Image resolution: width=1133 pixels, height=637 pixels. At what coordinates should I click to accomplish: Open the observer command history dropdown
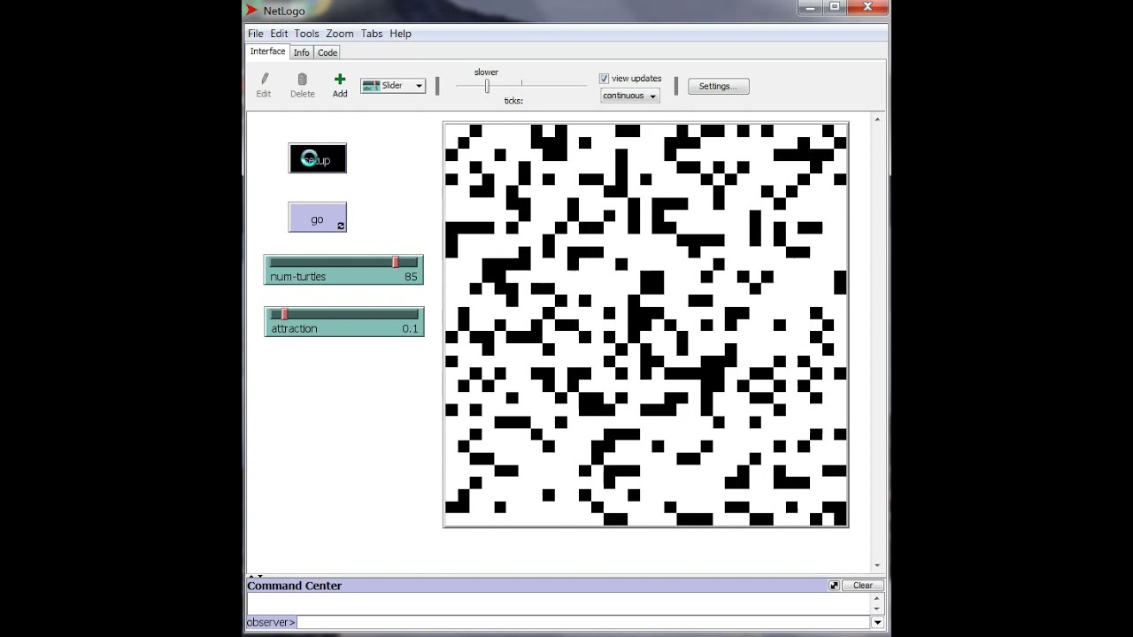pos(877,623)
